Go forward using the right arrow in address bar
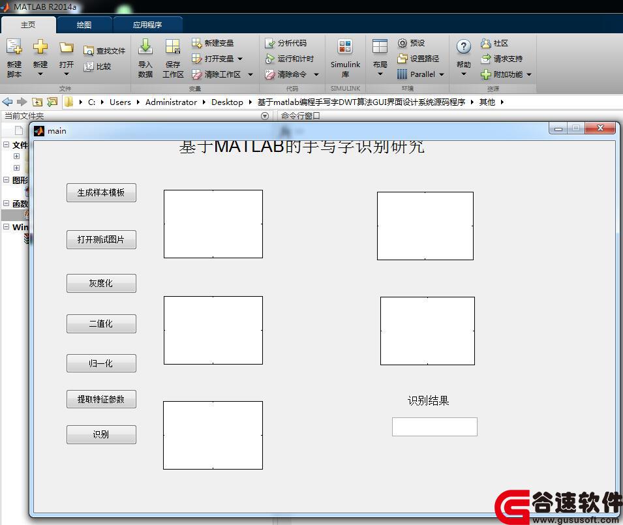623x525 pixels. [22, 102]
